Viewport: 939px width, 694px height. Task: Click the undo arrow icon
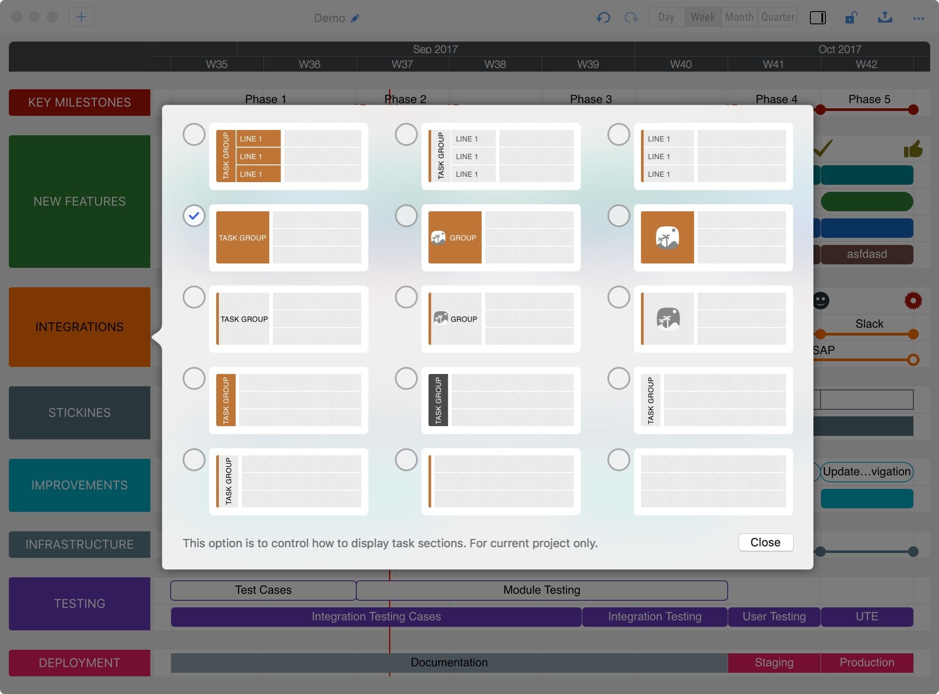[x=603, y=17]
